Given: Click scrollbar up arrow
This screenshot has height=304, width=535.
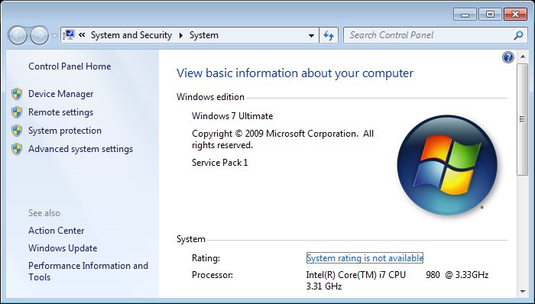Looking at the screenshot, I should point(523,57).
